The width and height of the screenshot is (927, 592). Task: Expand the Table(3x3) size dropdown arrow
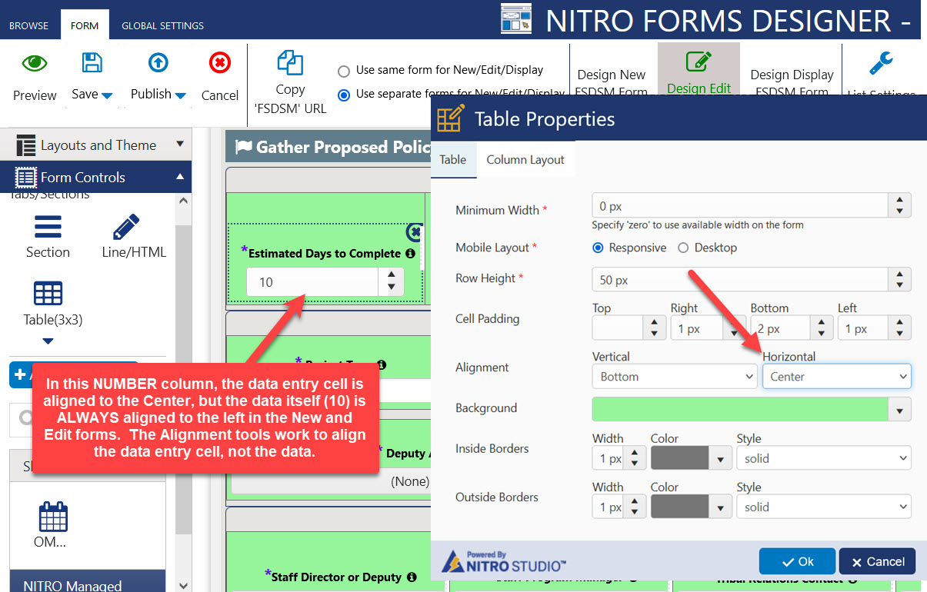point(48,341)
